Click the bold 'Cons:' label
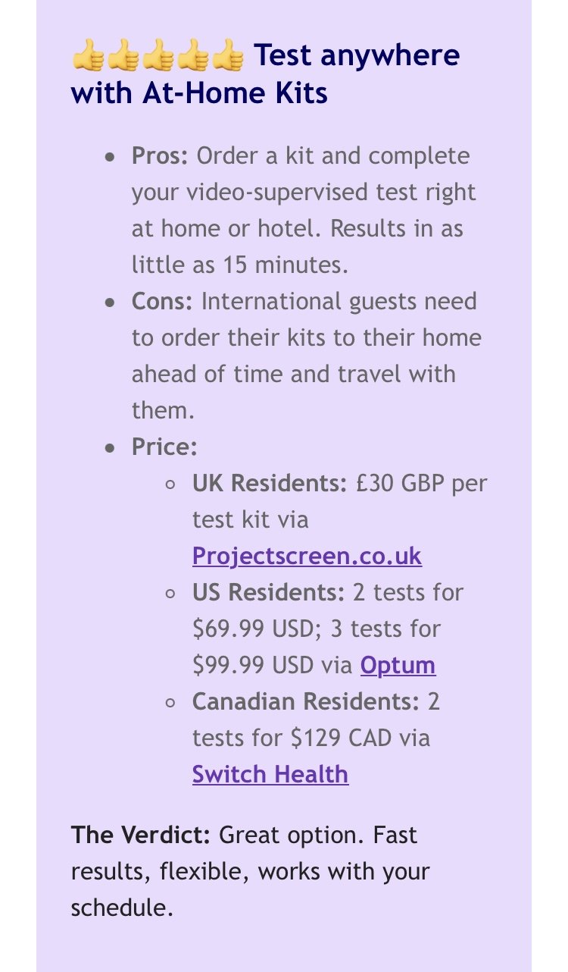 pyautogui.click(x=163, y=301)
